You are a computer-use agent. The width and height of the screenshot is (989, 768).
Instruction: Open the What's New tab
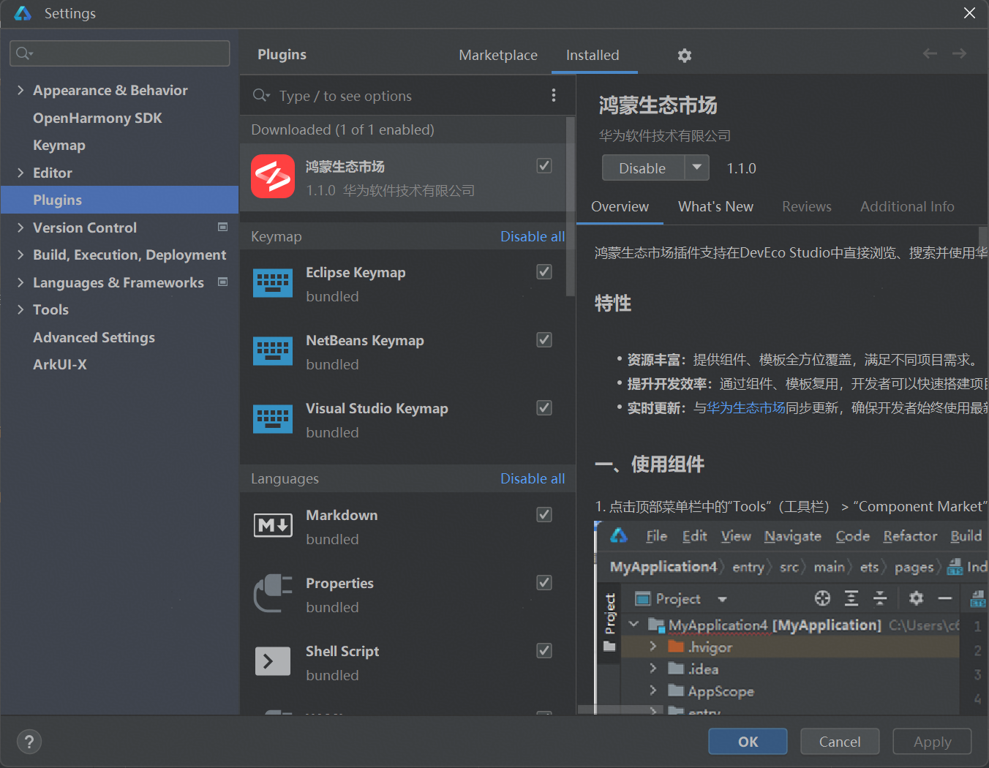click(x=715, y=206)
